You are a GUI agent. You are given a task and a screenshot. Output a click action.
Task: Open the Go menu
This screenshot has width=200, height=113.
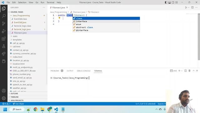pyautogui.click(x=37, y=2)
